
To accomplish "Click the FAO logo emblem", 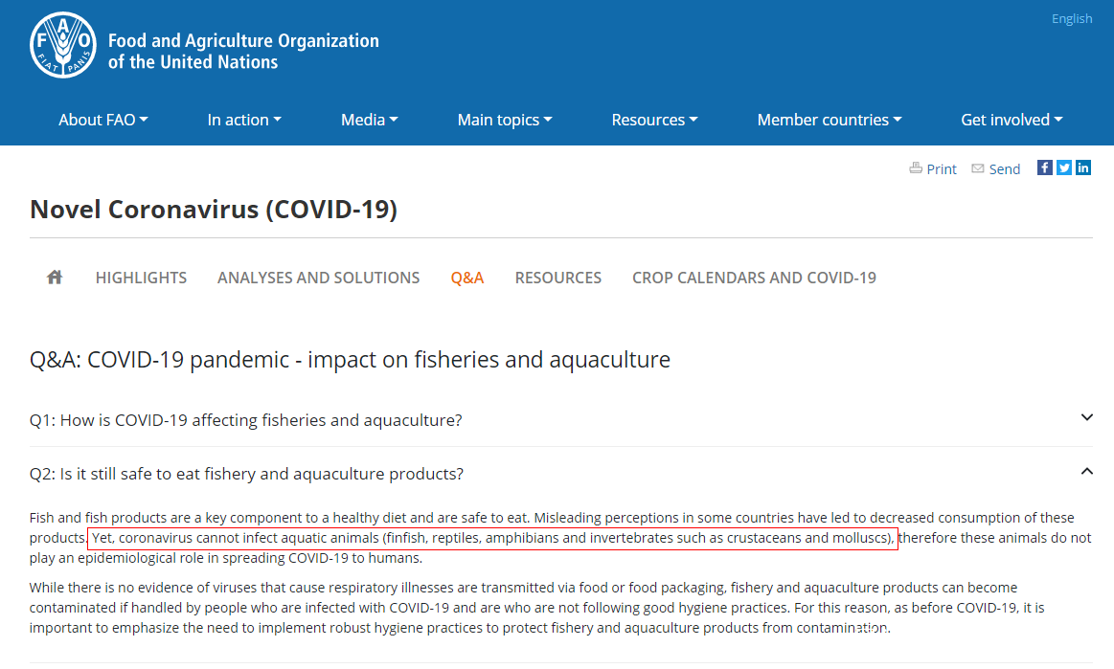I will click(63, 44).
